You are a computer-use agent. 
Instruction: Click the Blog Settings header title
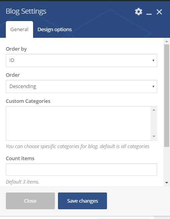(26, 11)
